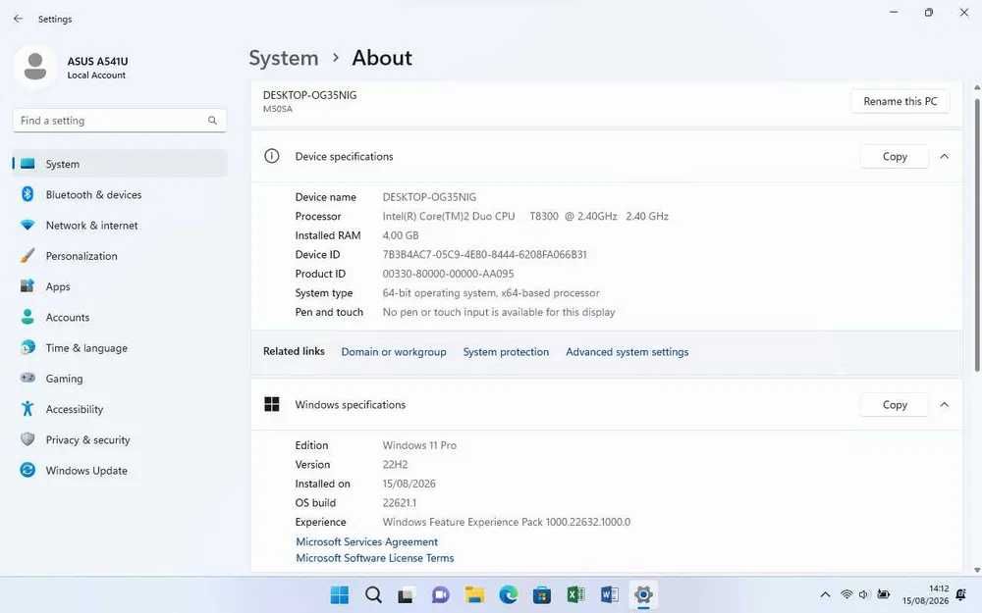
Task: Collapse the Windows specifications section
Action: point(944,405)
